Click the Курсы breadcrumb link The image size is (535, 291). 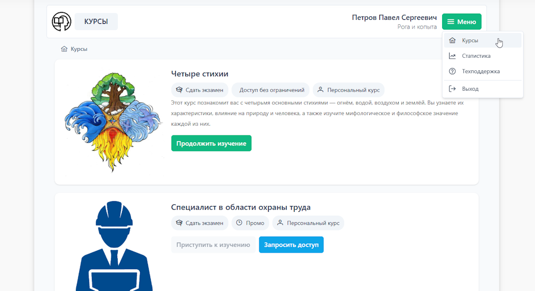coord(79,49)
